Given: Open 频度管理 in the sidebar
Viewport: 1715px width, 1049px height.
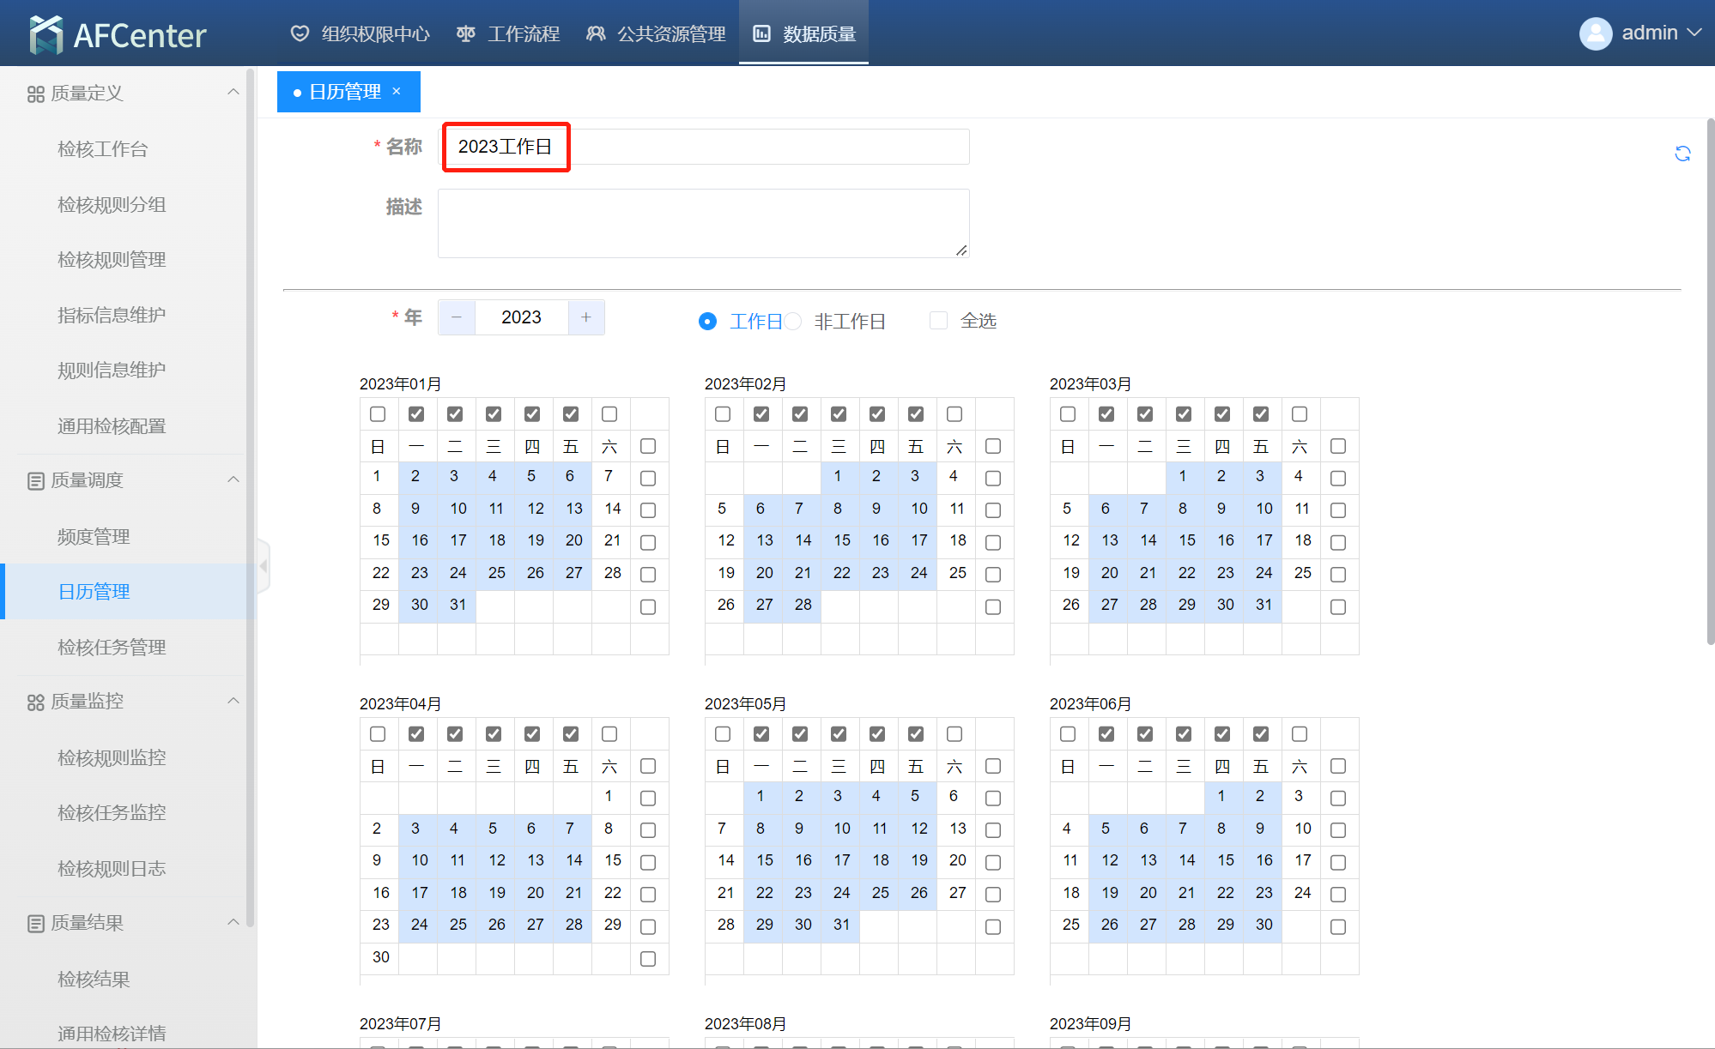Looking at the screenshot, I should [x=94, y=536].
